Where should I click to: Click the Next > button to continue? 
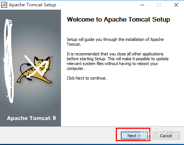point(134,136)
